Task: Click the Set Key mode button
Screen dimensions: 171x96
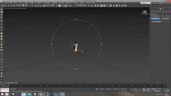Action: click(x=148, y=91)
